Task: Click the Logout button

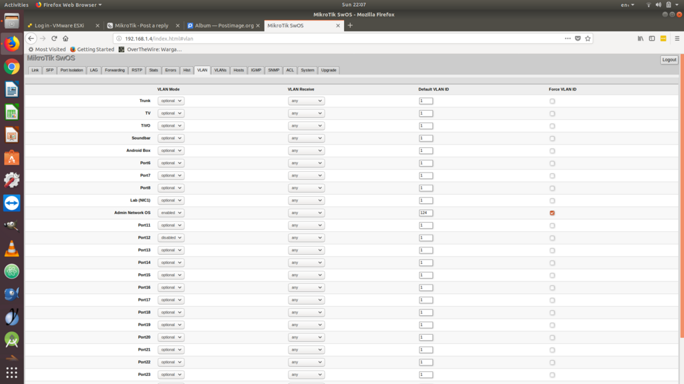Action: [669, 59]
